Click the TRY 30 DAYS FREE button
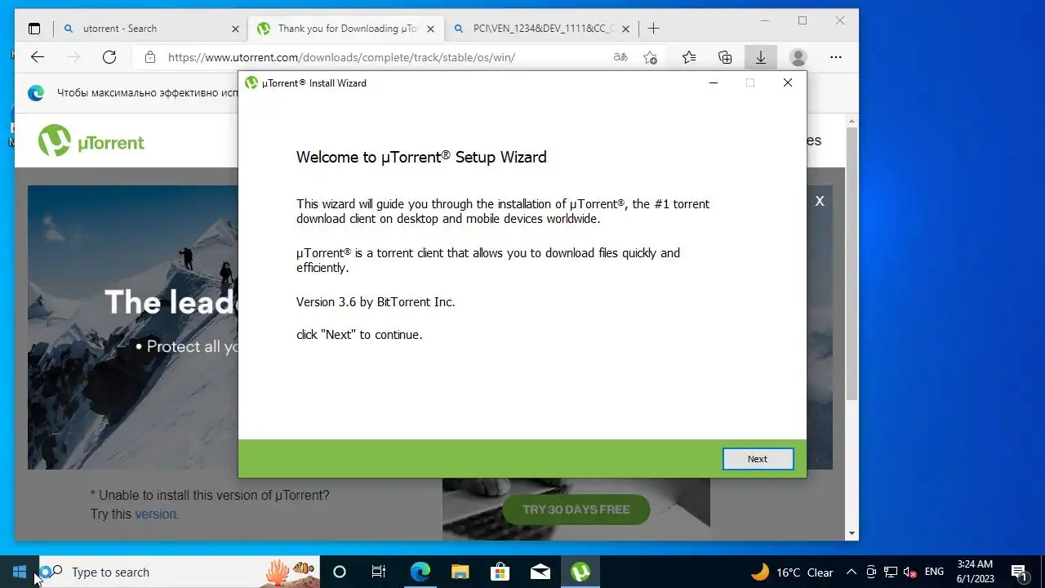Image resolution: width=1045 pixels, height=588 pixels. pyautogui.click(x=576, y=510)
